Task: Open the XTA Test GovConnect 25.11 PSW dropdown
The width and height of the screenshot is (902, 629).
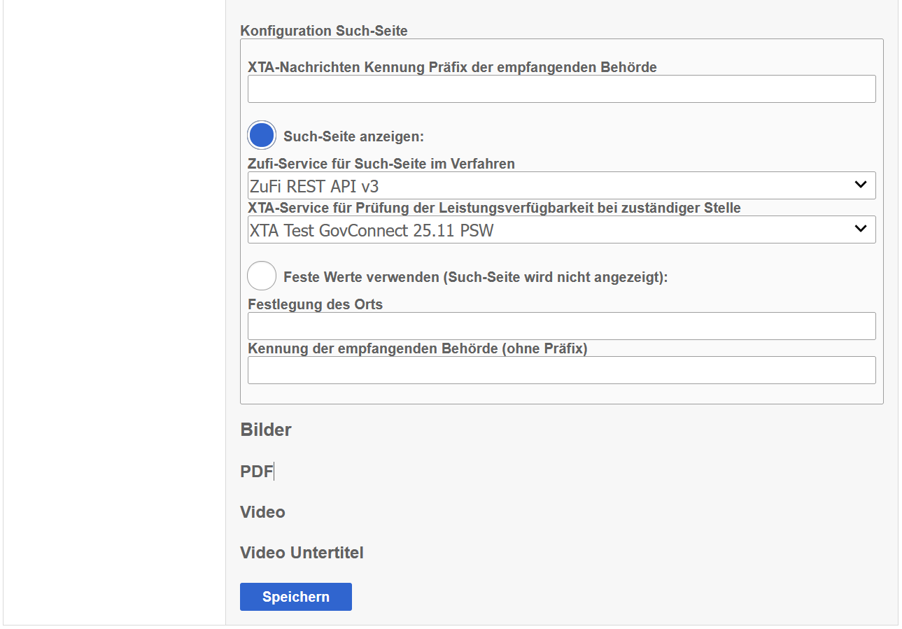Action: [561, 229]
